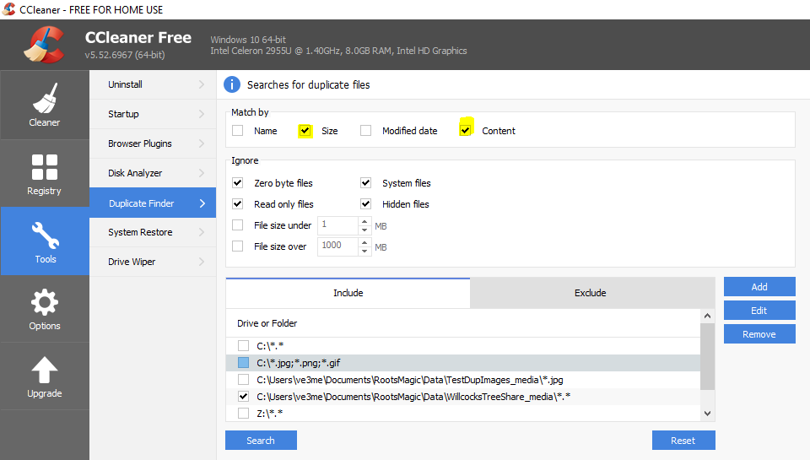The width and height of the screenshot is (810, 460).
Task: Click the Drive or Folder column header
Action: click(463, 323)
